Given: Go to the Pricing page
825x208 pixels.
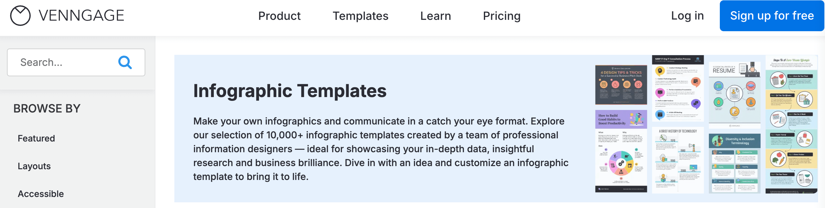Looking at the screenshot, I should coord(502,16).
